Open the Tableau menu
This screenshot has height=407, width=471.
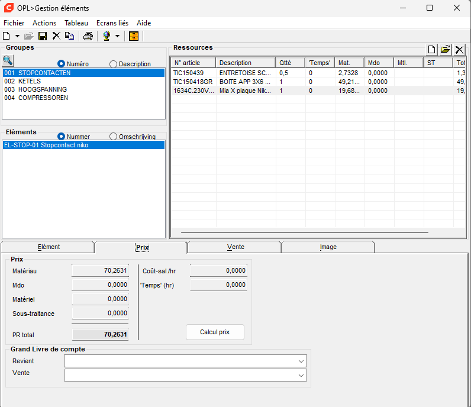pyautogui.click(x=76, y=23)
